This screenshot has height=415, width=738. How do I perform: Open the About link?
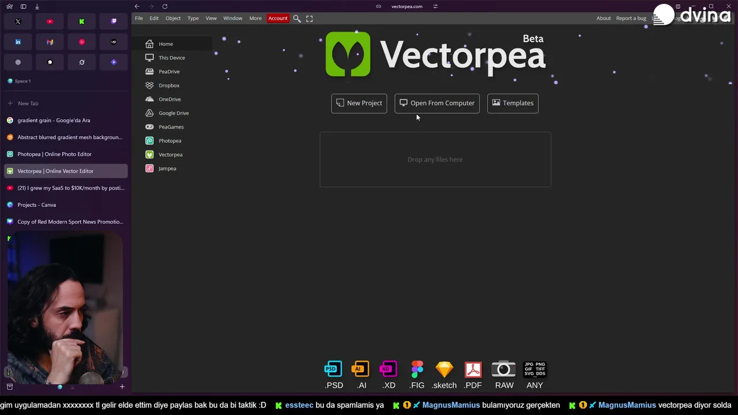[x=604, y=18]
